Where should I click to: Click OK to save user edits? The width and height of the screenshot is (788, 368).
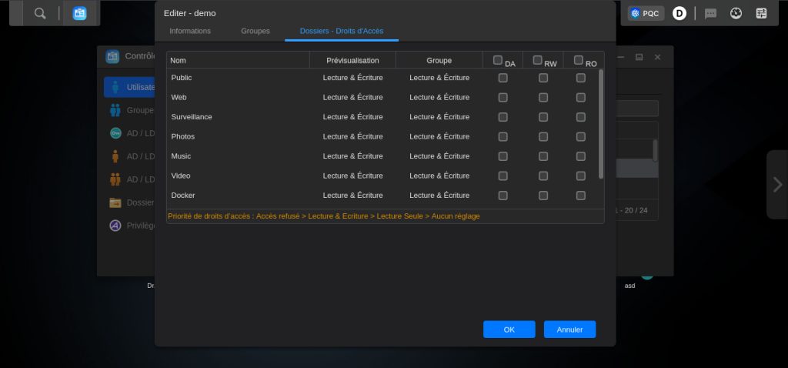click(509, 330)
